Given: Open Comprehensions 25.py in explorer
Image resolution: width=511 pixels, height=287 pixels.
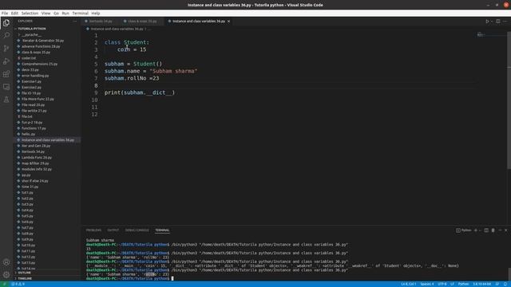Looking at the screenshot, I should pyautogui.click(x=39, y=64).
